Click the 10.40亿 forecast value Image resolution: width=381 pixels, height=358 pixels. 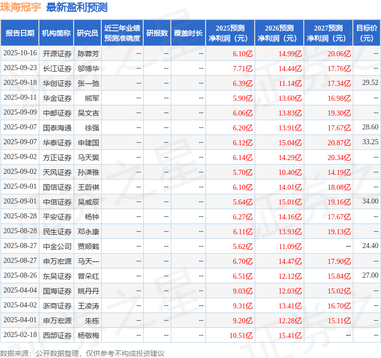pyautogui.click(x=290, y=172)
